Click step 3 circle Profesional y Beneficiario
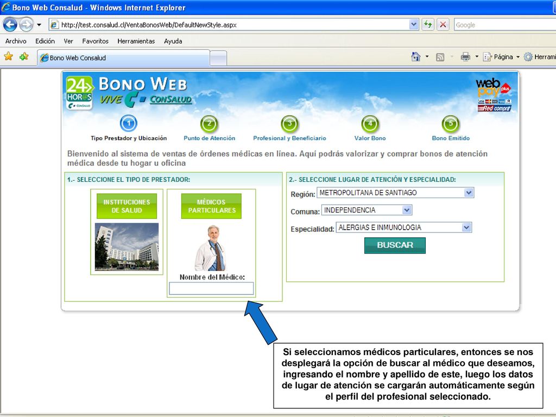 tap(290, 124)
